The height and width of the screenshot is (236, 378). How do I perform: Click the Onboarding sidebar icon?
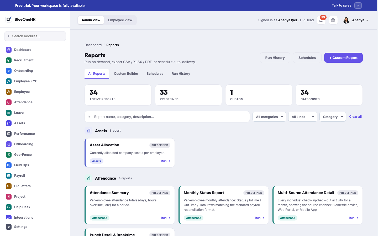(x=9, y=71)
